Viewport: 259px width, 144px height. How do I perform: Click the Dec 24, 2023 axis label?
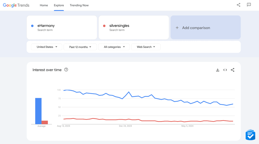tap(125, 126)
